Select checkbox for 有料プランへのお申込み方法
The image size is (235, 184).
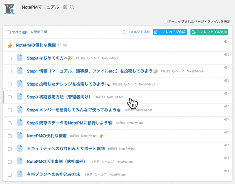[x=10, y=175]
